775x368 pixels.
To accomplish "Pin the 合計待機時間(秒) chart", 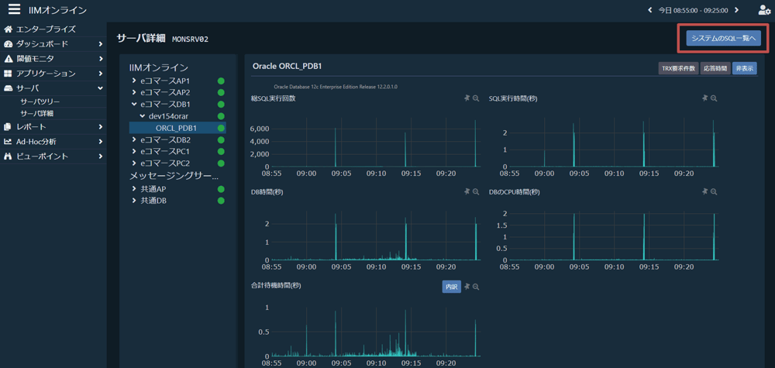I will click(x=467, y=287).
